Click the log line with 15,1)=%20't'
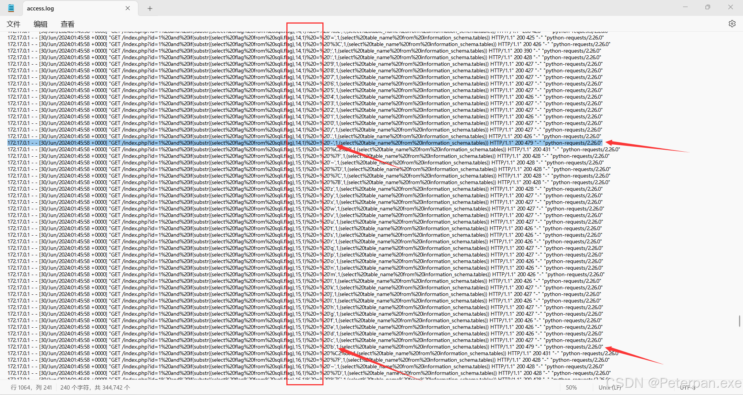 (x=305, y=228)
